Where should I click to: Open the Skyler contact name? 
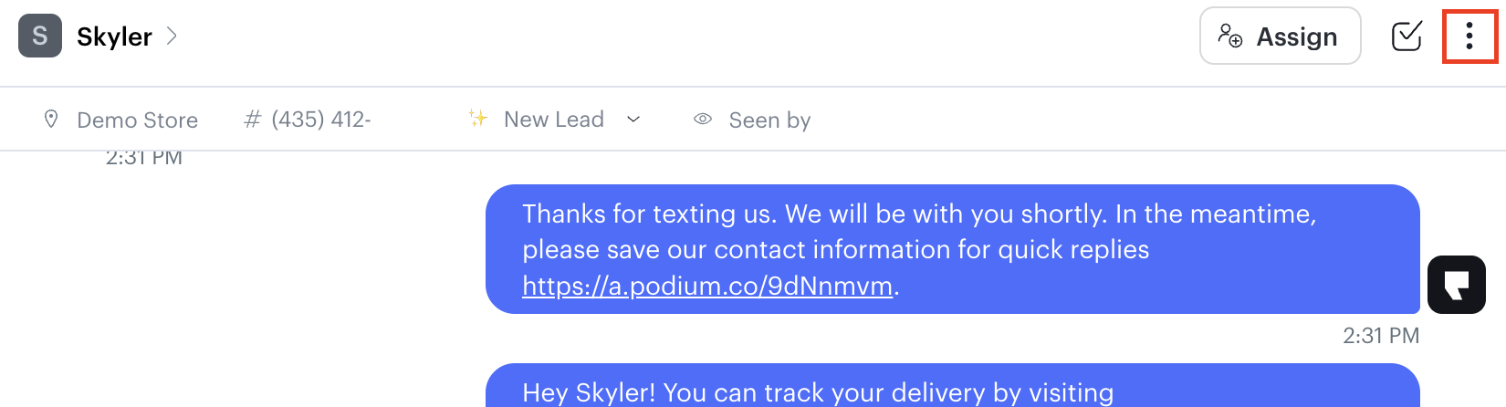click(x=114, y=37)
